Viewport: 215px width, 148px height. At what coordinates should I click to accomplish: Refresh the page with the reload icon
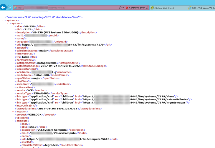click(147, 8)
